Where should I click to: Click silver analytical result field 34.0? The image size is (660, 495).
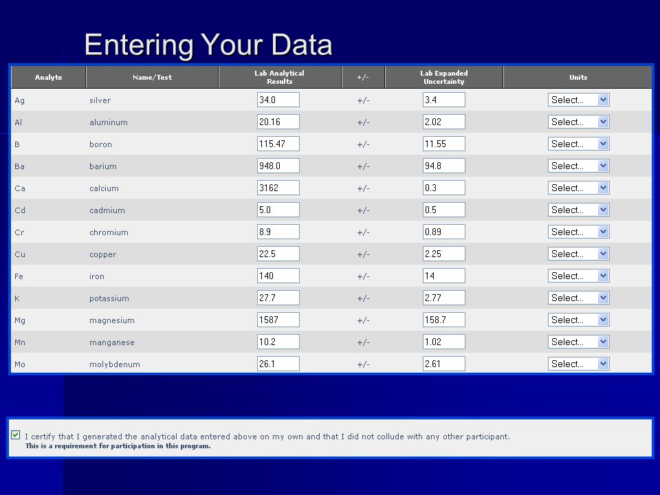278,100
